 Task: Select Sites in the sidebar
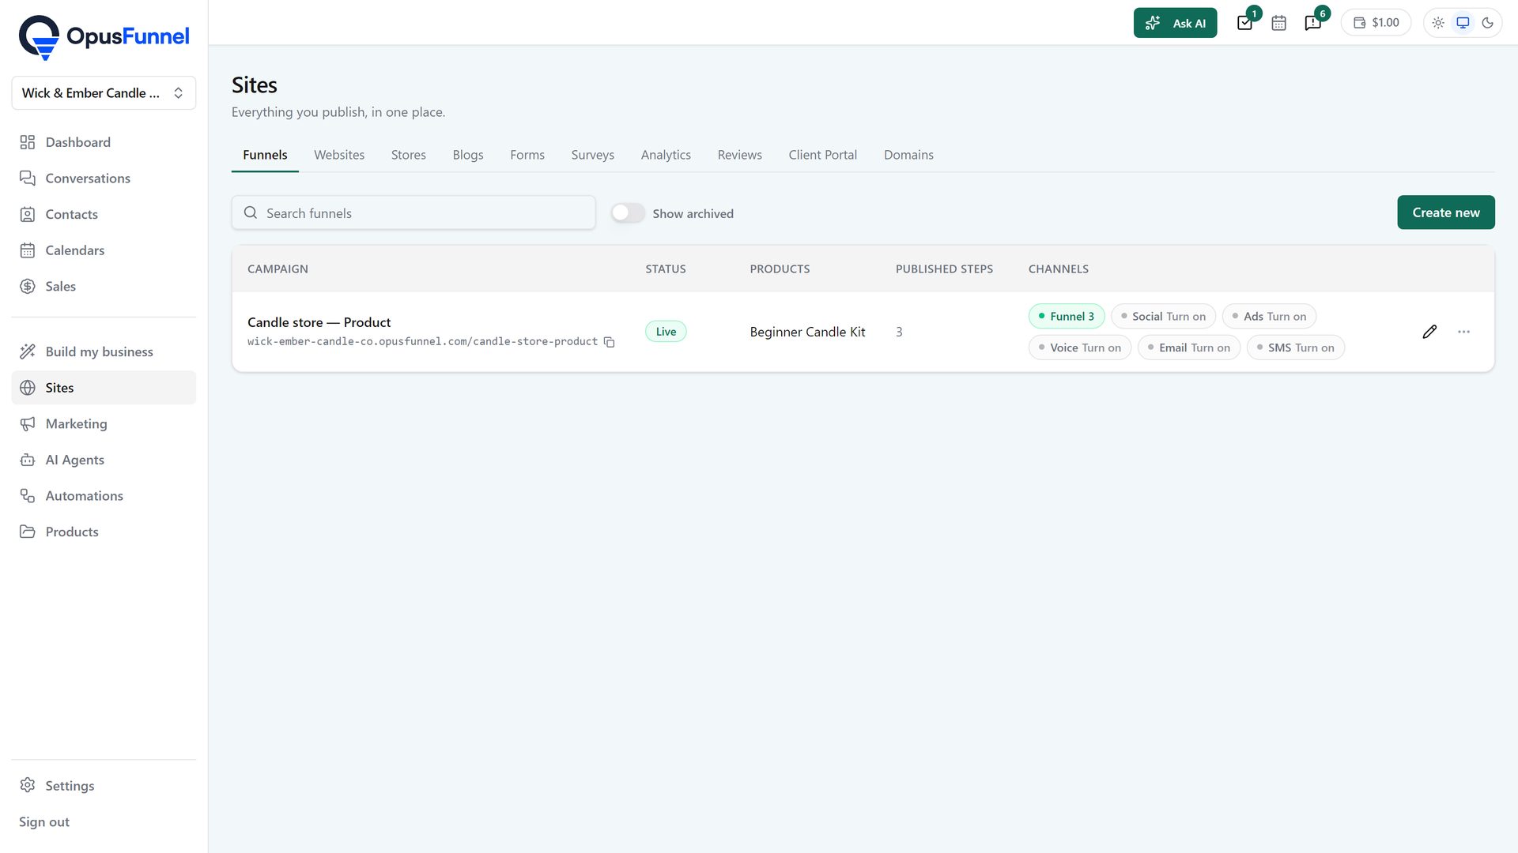coord(104,388)
